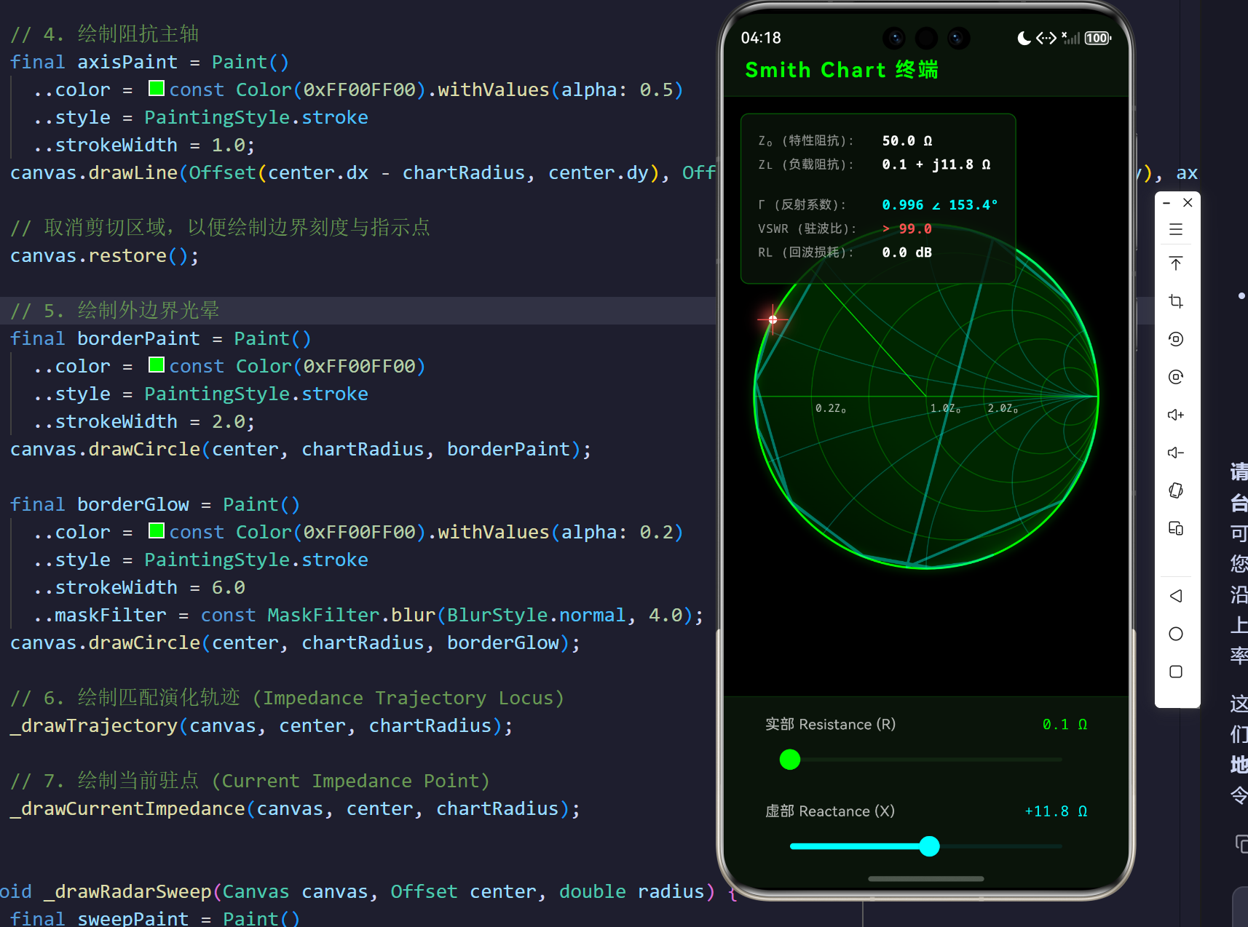Click the emulator shake device icon
1248x927 pixels.
[1176, 490]
